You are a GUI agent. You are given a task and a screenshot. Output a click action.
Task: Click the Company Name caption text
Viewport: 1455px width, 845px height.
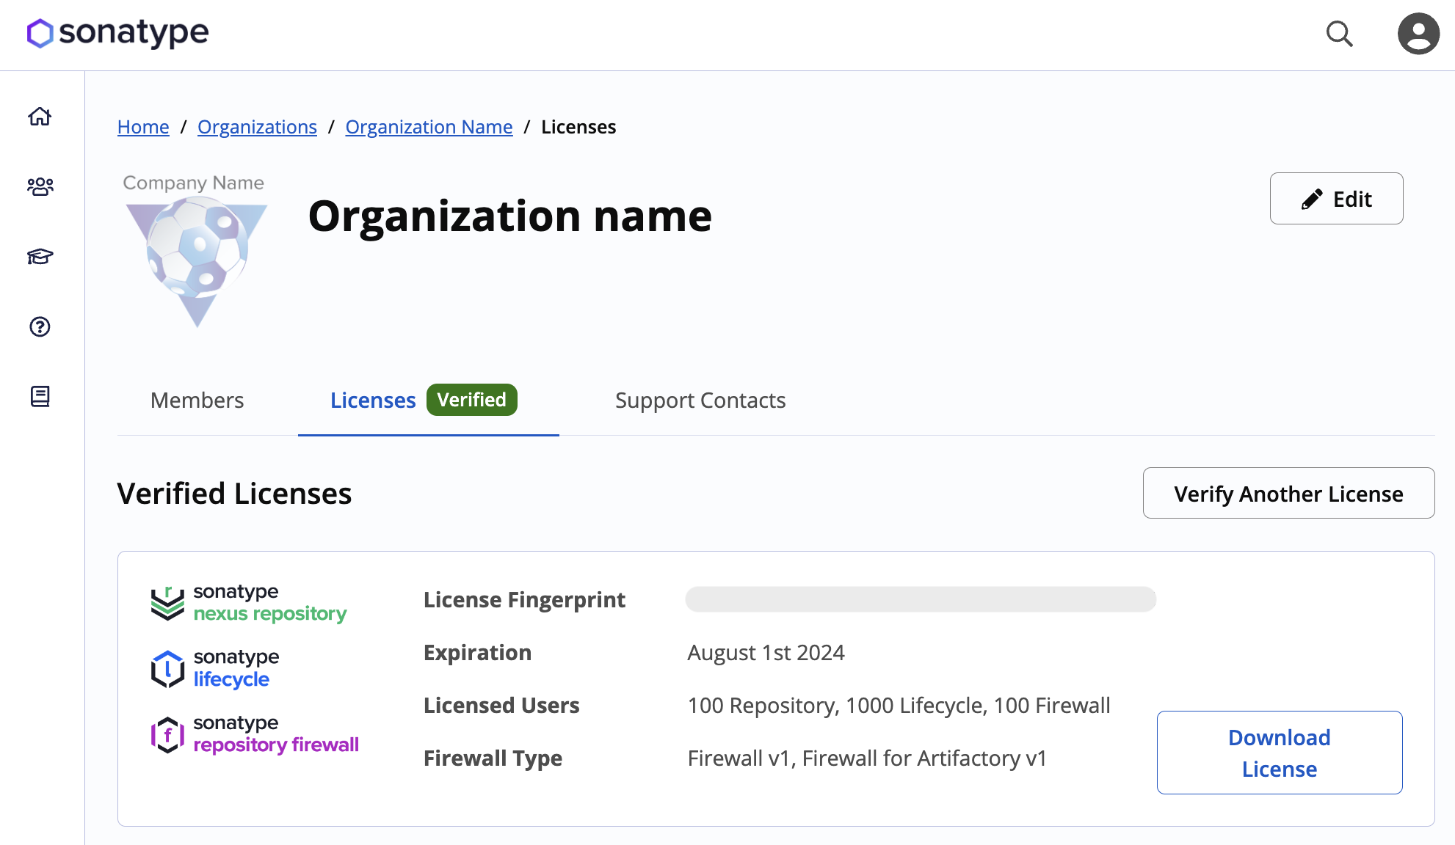point(193,183)
